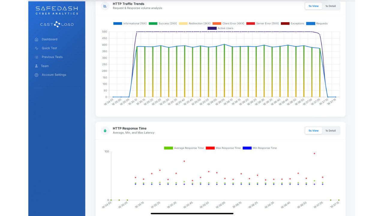
Task: Click the HTTP Response Time stopwatch icon
Action: pyautogui.click(x=105, y=130)
